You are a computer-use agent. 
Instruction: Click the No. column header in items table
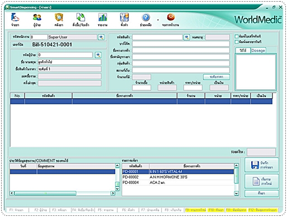17,96
